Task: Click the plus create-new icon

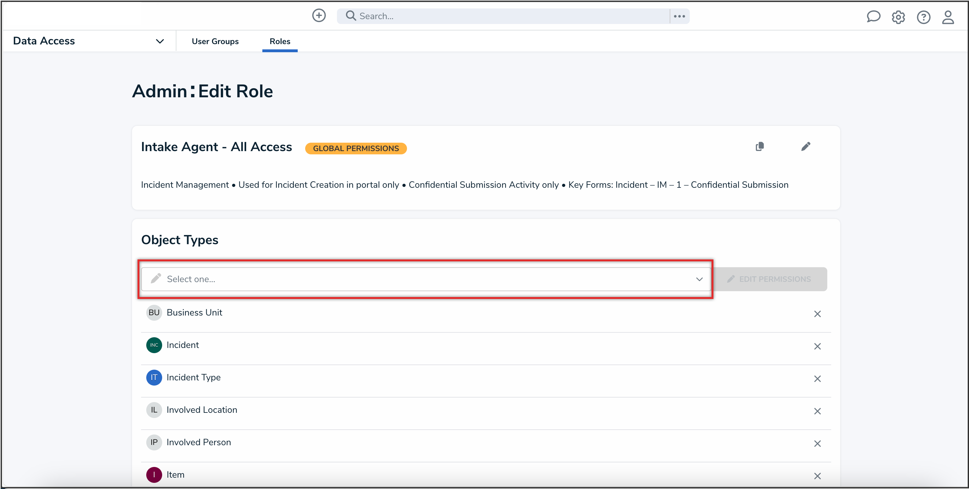Action: 318,16
